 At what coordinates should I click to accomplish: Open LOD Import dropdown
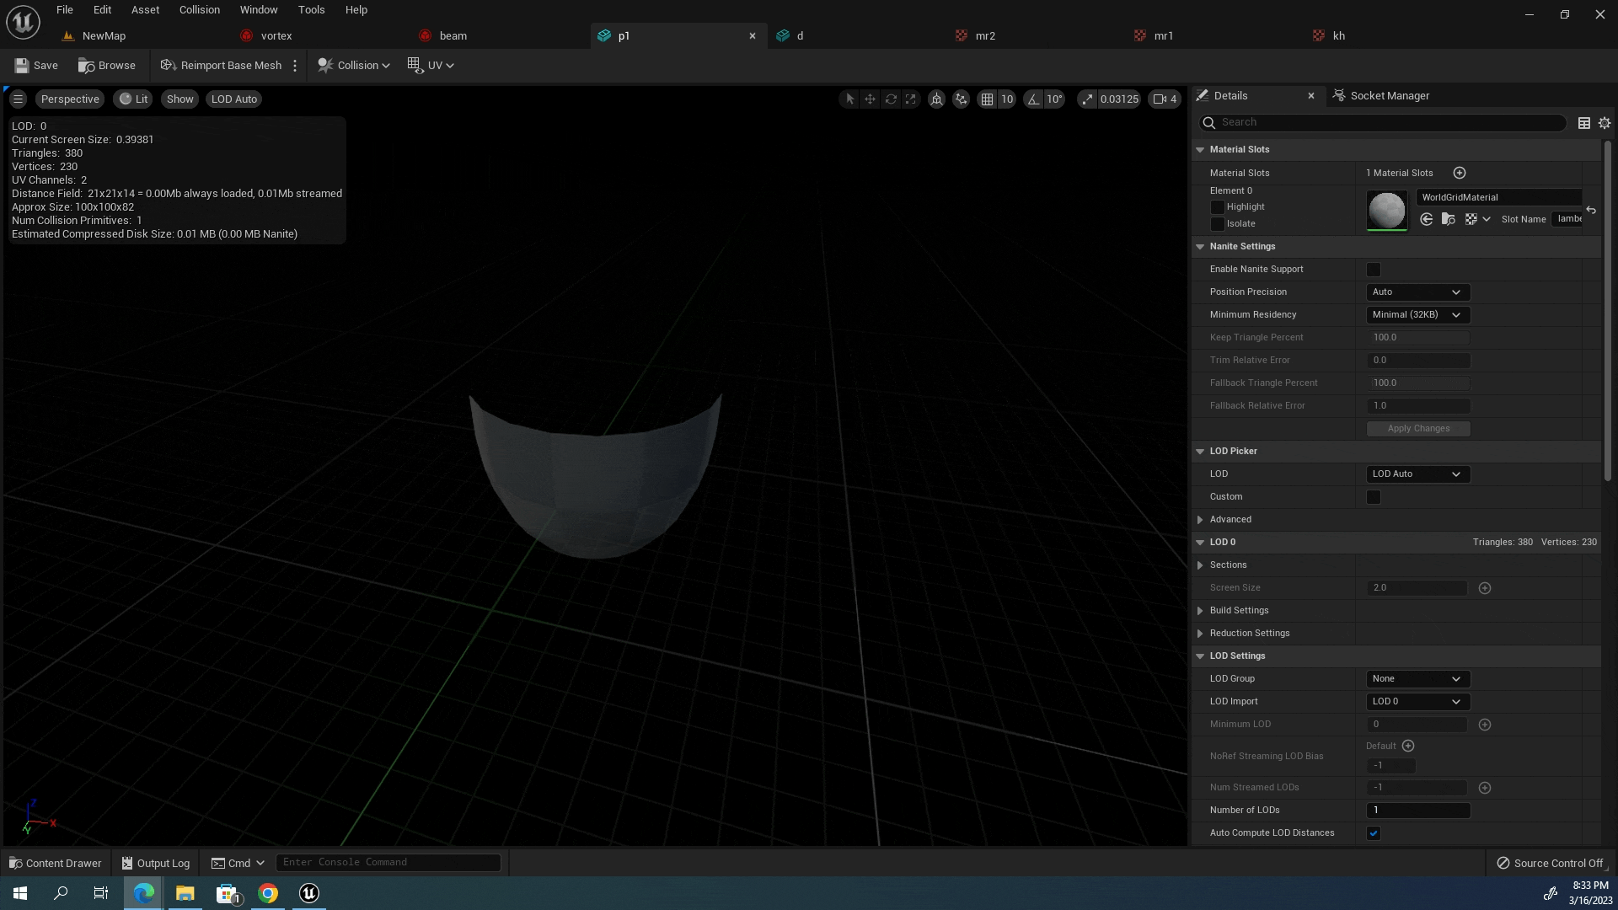point(1417,702)
